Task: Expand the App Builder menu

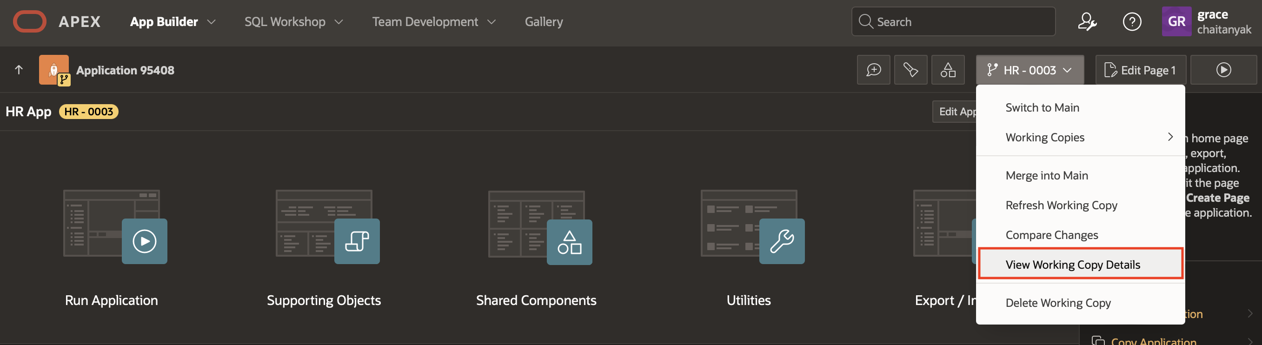Action: pos(173,21)
